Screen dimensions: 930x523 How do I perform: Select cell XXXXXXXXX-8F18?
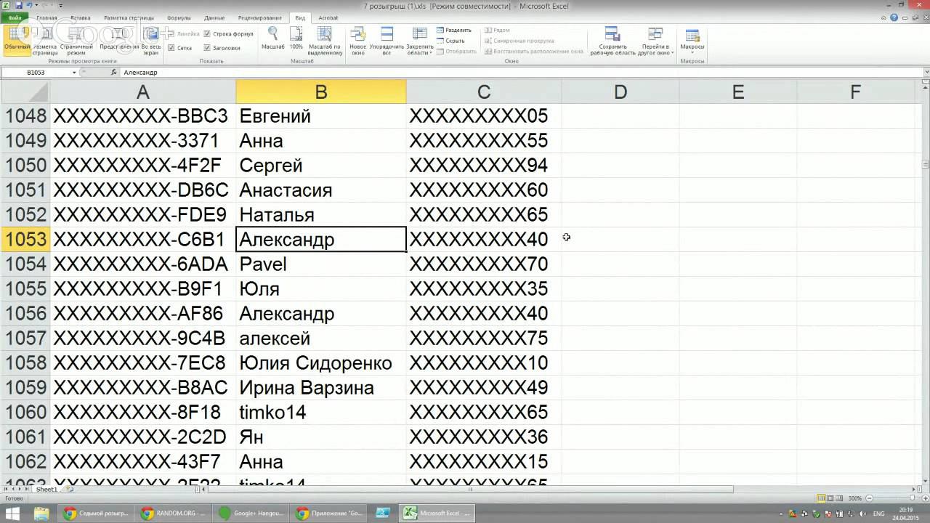click(x=143, y=413)
